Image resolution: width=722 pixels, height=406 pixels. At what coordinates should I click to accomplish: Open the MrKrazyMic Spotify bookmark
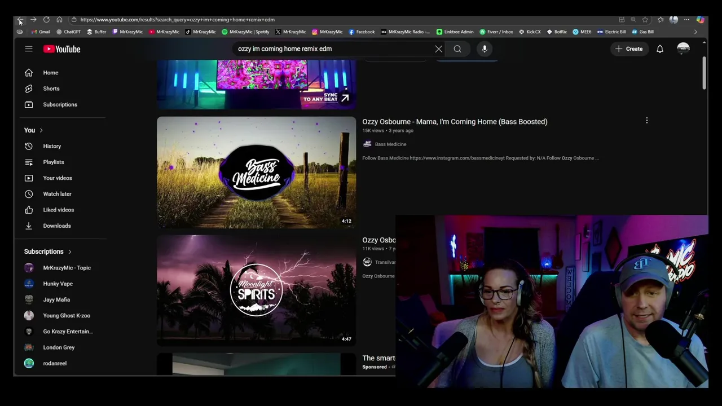[245, 32]
